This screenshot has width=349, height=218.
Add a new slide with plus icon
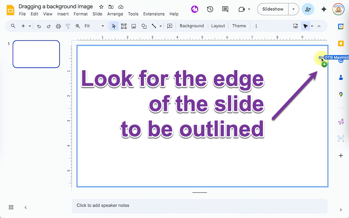pos(23,26)
